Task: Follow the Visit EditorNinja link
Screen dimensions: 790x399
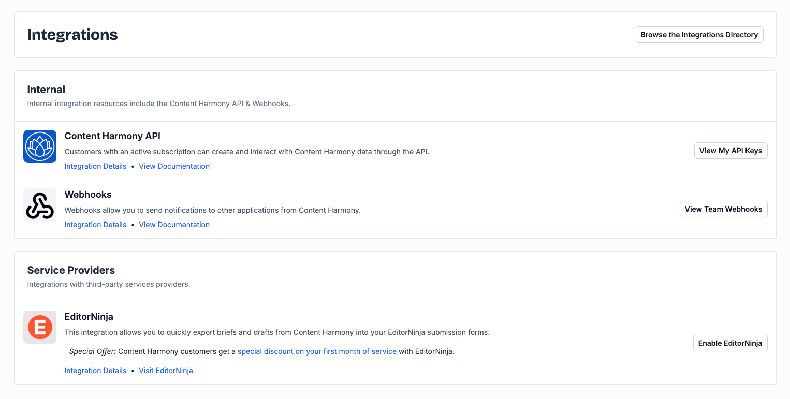Action: [166, 371]
